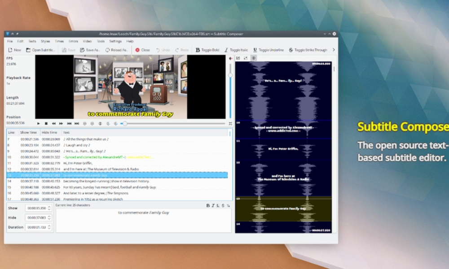Toggle Strike Through from the main toolbar
Screen dimensions: 449x269
pos(308,50)
